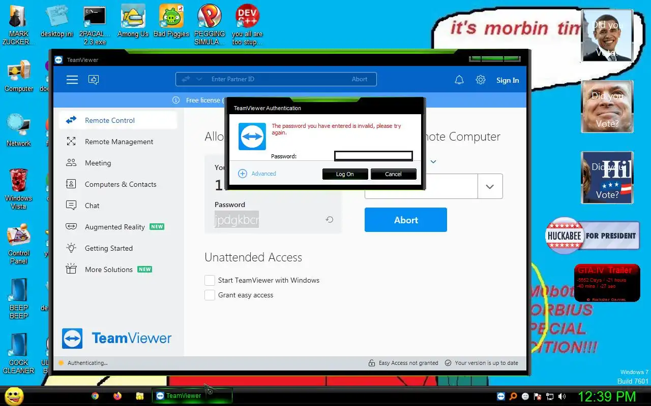Image resolution: width=651 pixels, height=406 pixels.
Task: Click the password field in Authentication dialog
Action: point(373,156)
